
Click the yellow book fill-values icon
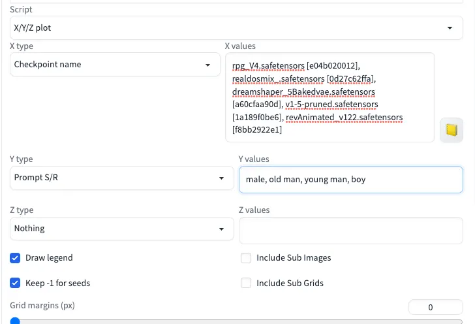pyautogui.click(x=451, y=130)
